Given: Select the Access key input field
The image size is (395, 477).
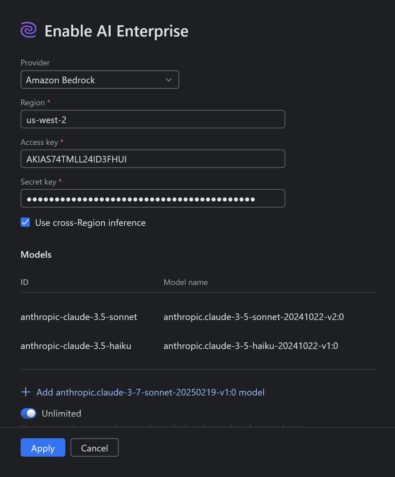Looking at the screenshot, I should pyautogui.click(x=153, y=158).
